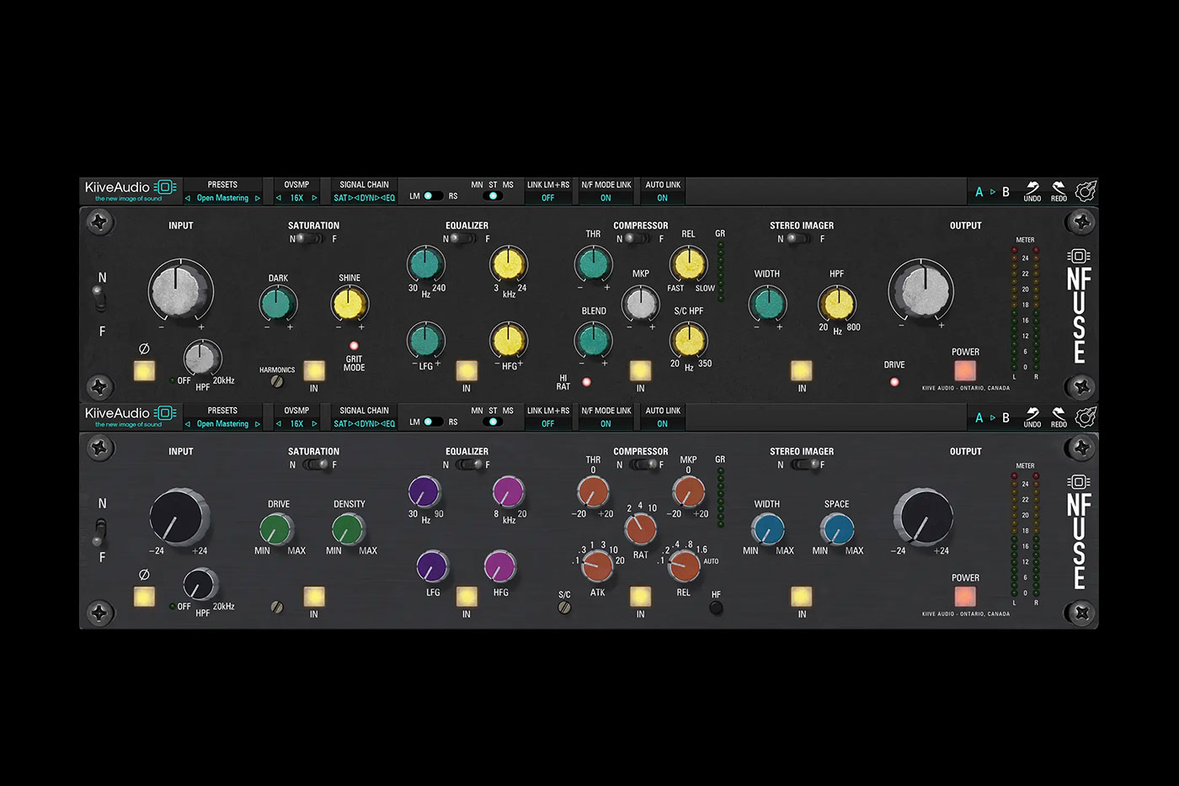1179x786 pixels.
Task: Click the OVSMP forward arrow beside 16X
Action: pyautogui.click(x=313, y=198)
